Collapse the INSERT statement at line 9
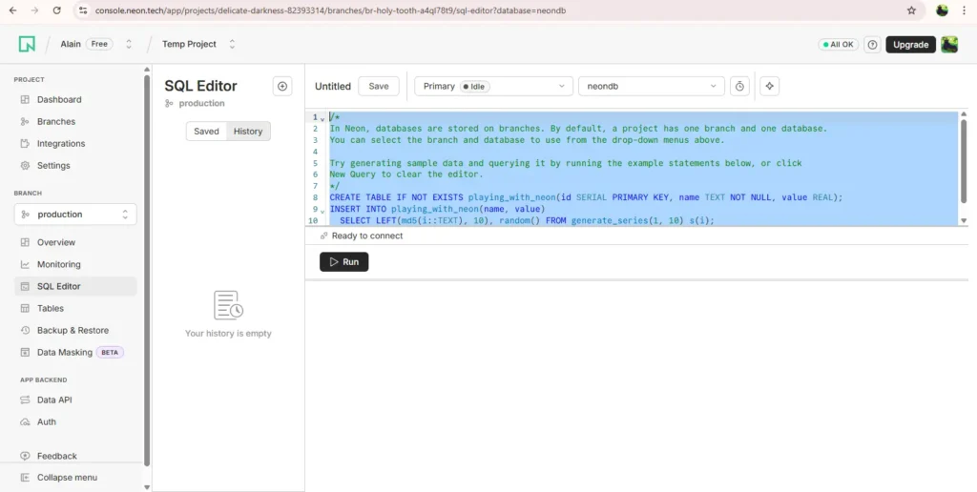The height and width of the screenshot is (492, 977). click(322, 210)
